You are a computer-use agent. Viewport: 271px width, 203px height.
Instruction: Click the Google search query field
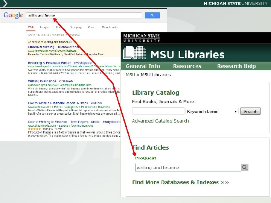coord(84,15)
